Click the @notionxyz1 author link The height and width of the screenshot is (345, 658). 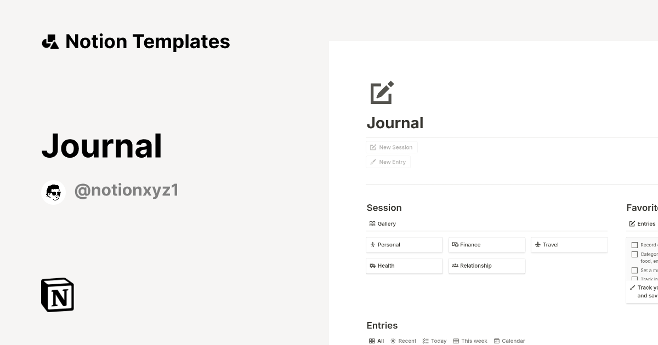pyautogui.click(x=126, y=189)
